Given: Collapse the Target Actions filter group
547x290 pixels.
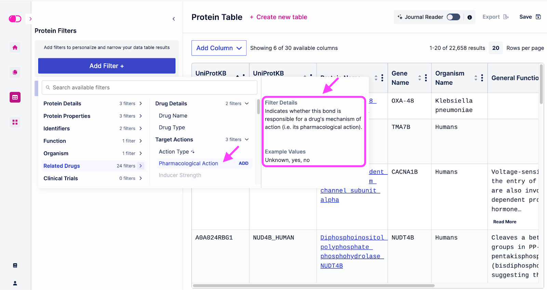Looking at the screenshot, I should coord(247,139).
